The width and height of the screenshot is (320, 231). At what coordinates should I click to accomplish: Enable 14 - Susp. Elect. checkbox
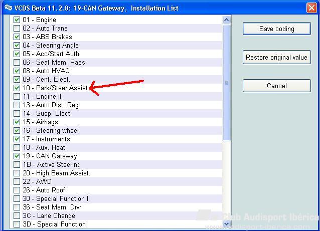click(x=17, y=113)
